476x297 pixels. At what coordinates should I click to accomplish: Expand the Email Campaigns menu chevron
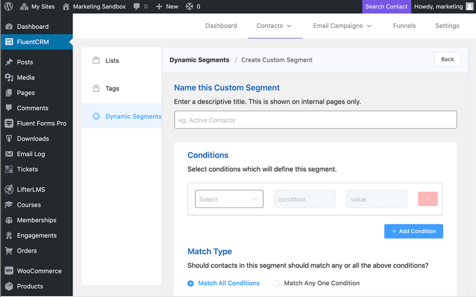[369, 26]
